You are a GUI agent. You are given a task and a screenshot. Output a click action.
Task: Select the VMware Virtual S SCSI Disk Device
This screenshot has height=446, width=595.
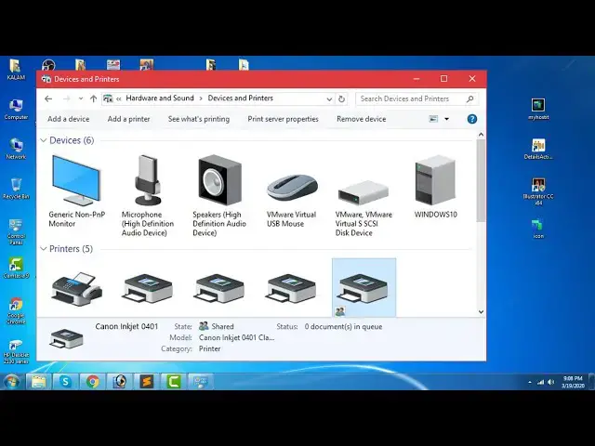click(x=364, y=208)
